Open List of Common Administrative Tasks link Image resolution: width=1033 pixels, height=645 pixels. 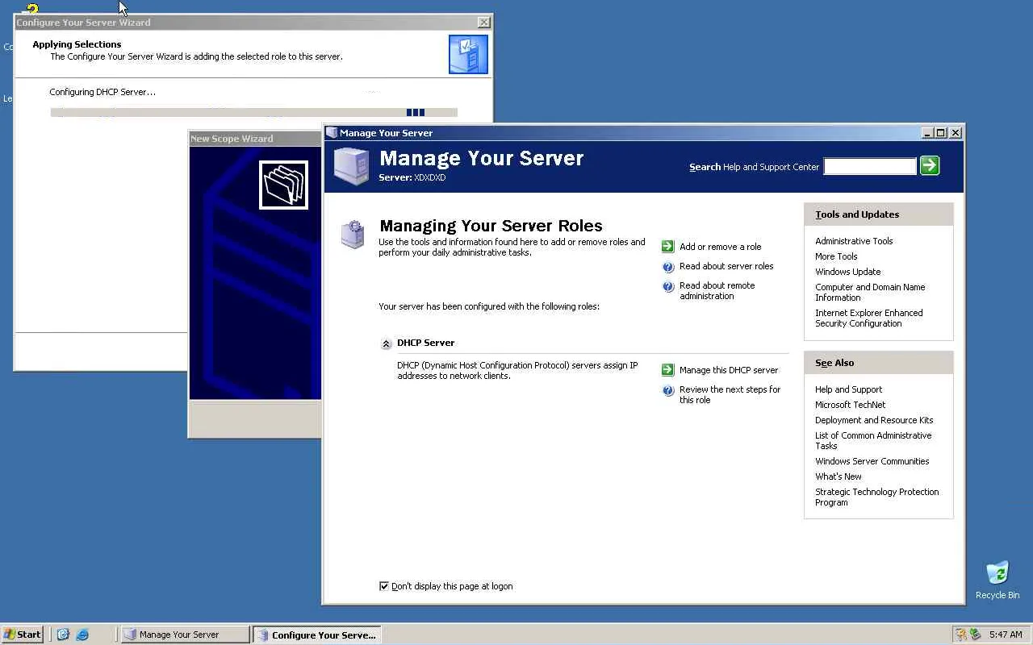pos(873,440)
